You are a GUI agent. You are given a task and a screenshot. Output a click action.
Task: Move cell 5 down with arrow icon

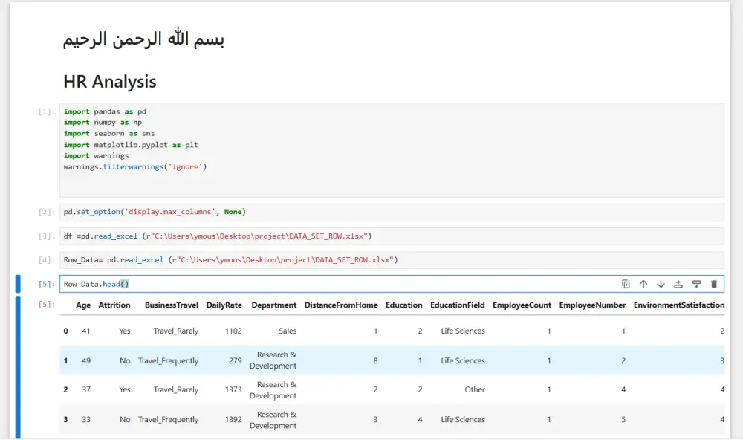661,284
